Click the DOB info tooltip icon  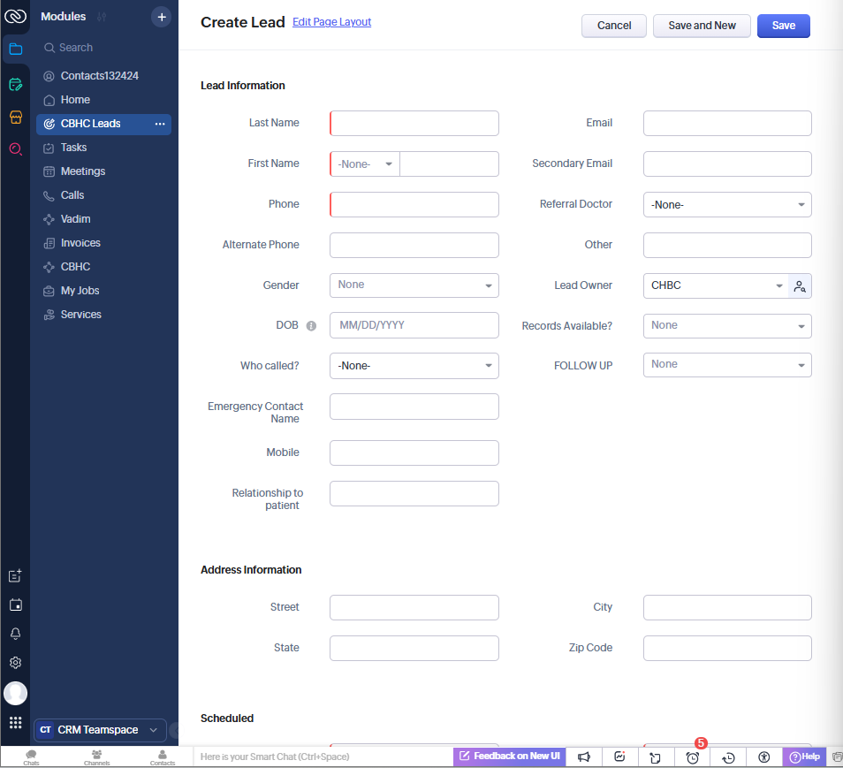coord(311,326)
